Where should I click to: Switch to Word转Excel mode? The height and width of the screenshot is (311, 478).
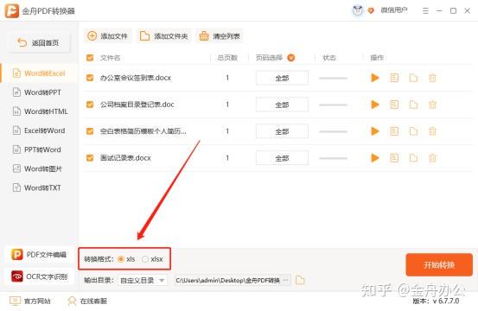pyautogui.click(x=39, y=73)
